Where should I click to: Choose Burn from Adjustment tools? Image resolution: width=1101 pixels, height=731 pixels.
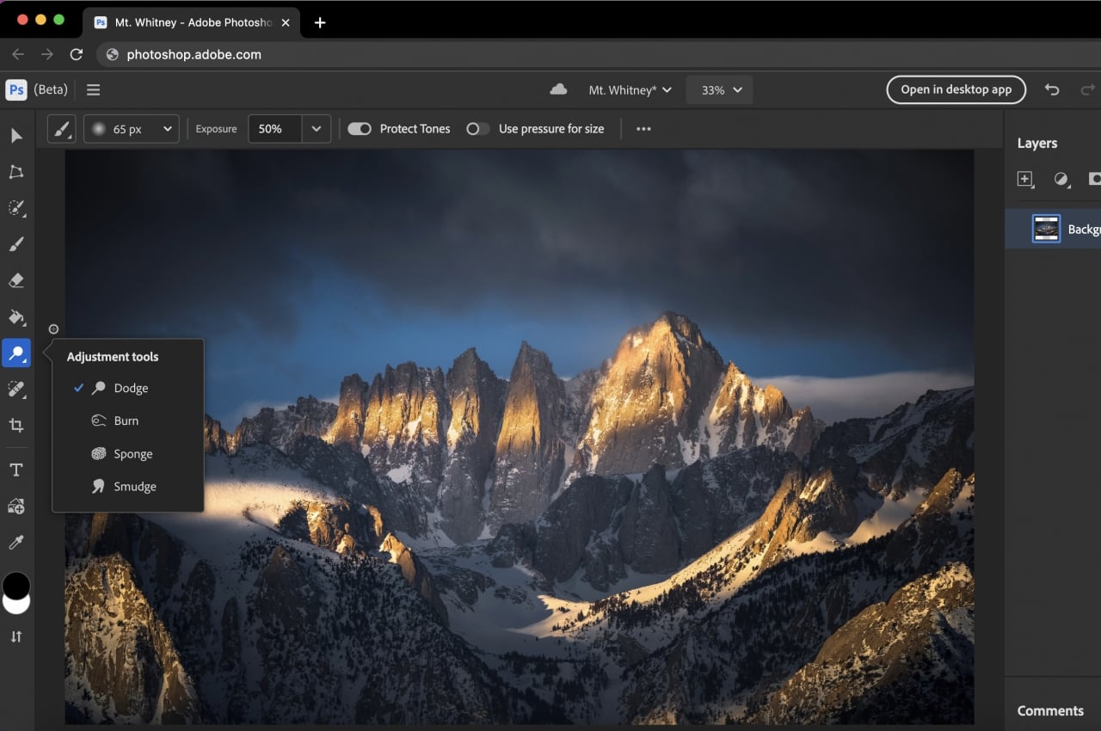coord(126,421)
